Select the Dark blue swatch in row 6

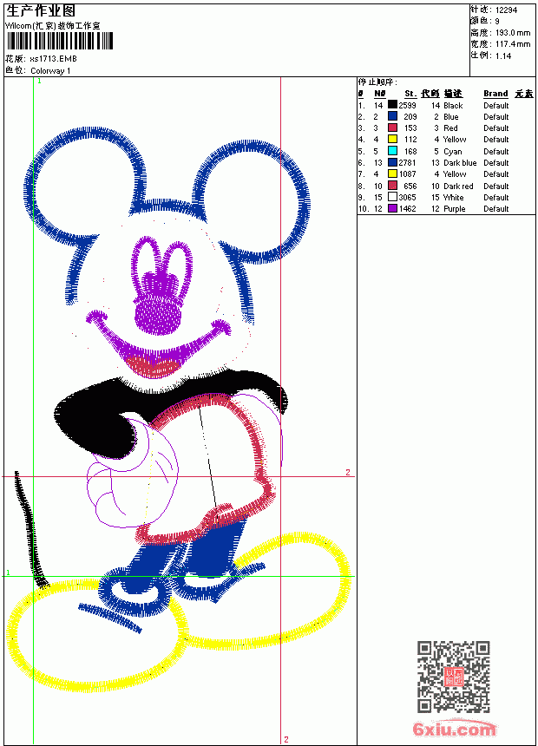392,162
